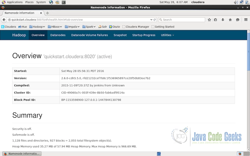The width and height of the screenshot is (250, 156).
Task: Click the Started value Sat May 28
Action: click(82, 71)
